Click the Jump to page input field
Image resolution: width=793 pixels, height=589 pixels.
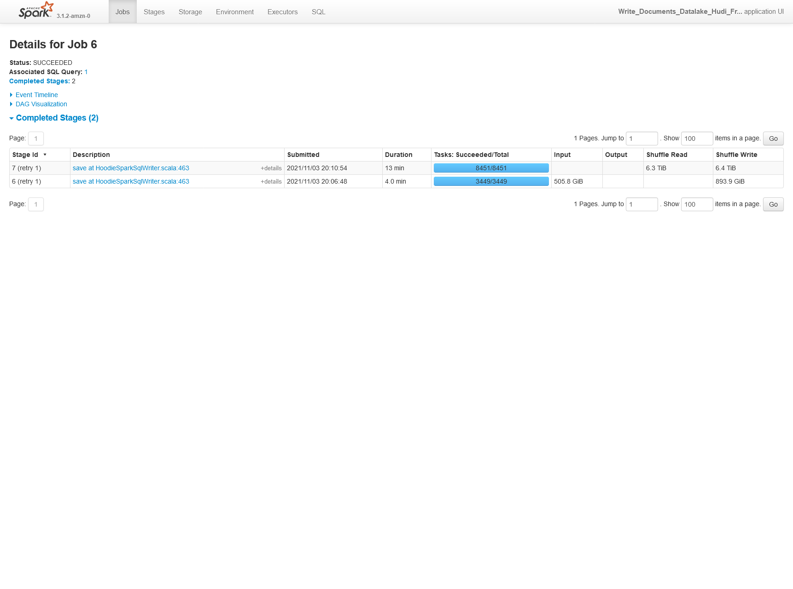pyautogui.click(x=641, y=138)
